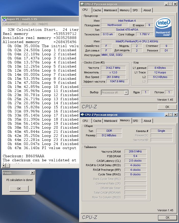Open Mainboard tab in lower CPU-Z window

click(x=111, y=121)
